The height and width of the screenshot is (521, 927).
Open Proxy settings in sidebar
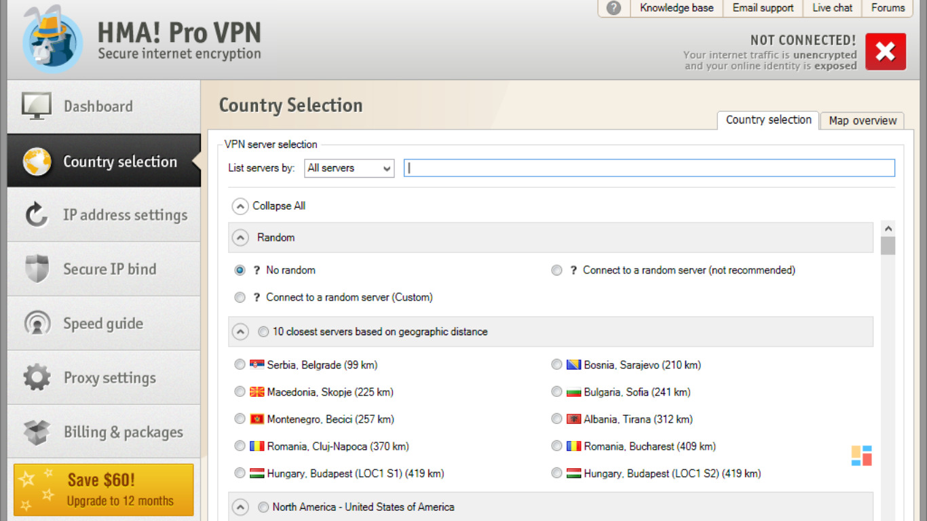click(104, 378)
